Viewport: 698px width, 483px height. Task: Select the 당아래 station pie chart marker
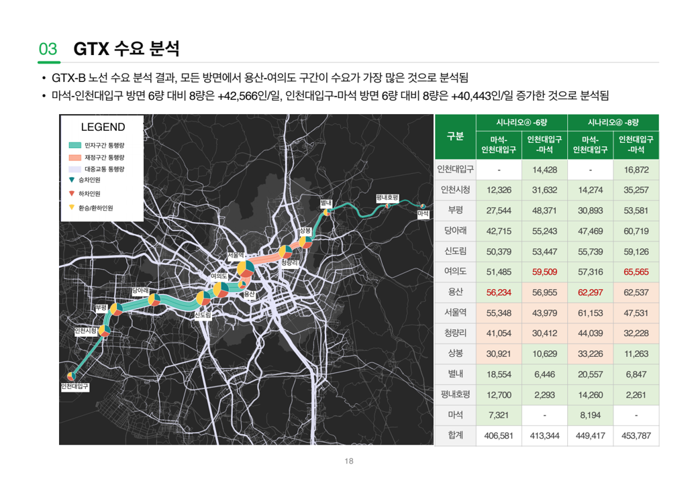point(154,300)
